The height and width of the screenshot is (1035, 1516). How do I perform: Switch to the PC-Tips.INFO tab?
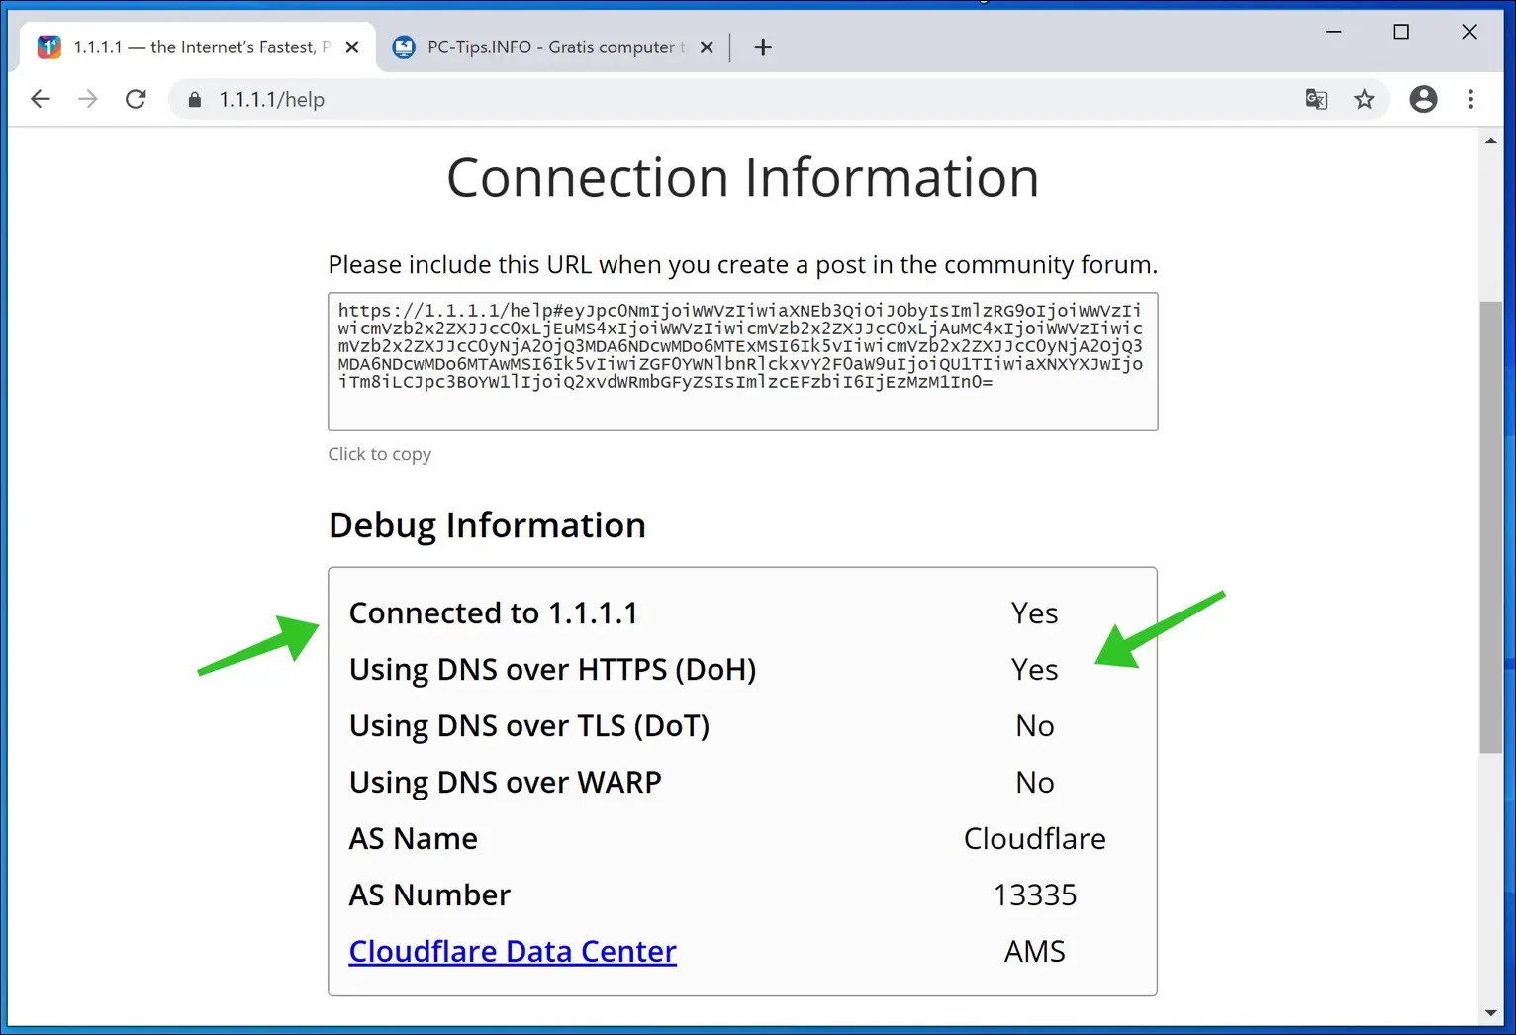[552, 47]
